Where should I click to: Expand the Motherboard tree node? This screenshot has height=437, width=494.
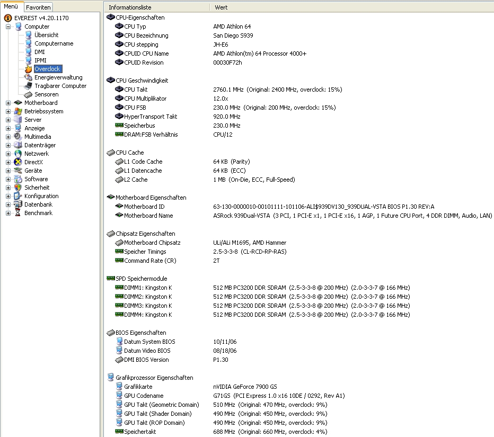point(8,103)
